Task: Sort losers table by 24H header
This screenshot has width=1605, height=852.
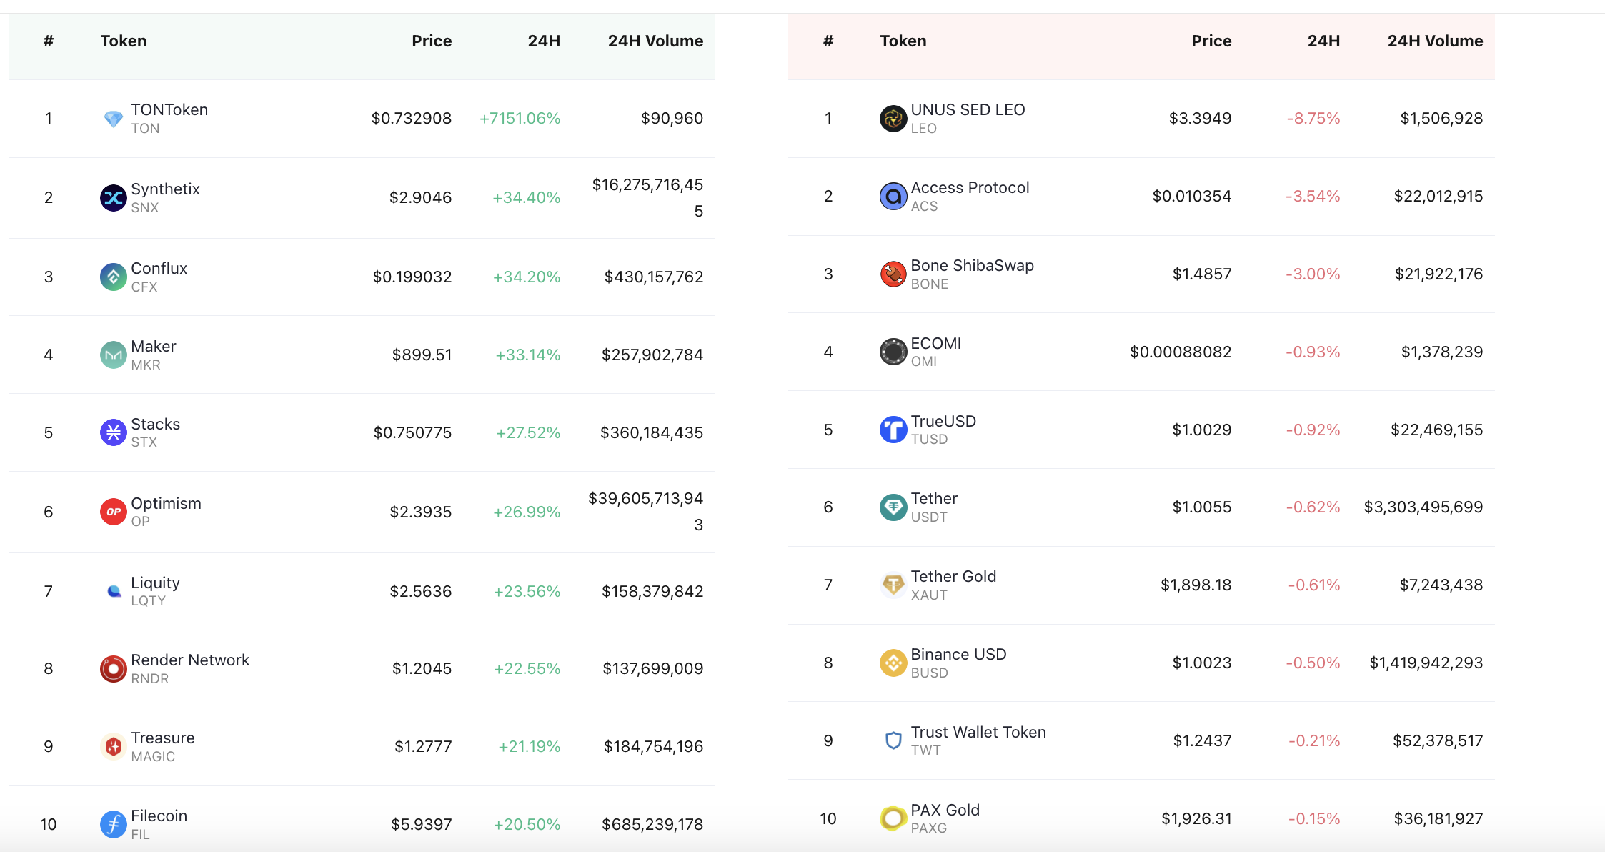Action: [x=1323, y=41]
